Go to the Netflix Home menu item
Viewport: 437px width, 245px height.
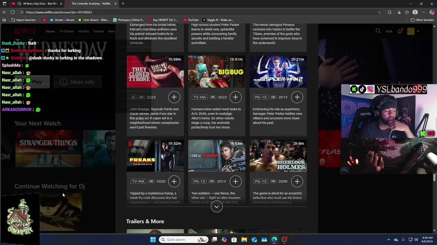[50, 31]
